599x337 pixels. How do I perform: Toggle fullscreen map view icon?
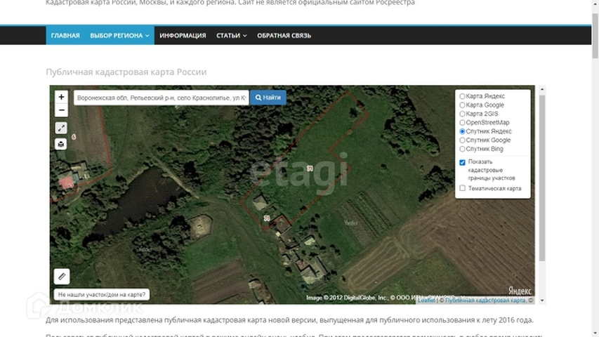pyautogui.click(x=61, y=128)
